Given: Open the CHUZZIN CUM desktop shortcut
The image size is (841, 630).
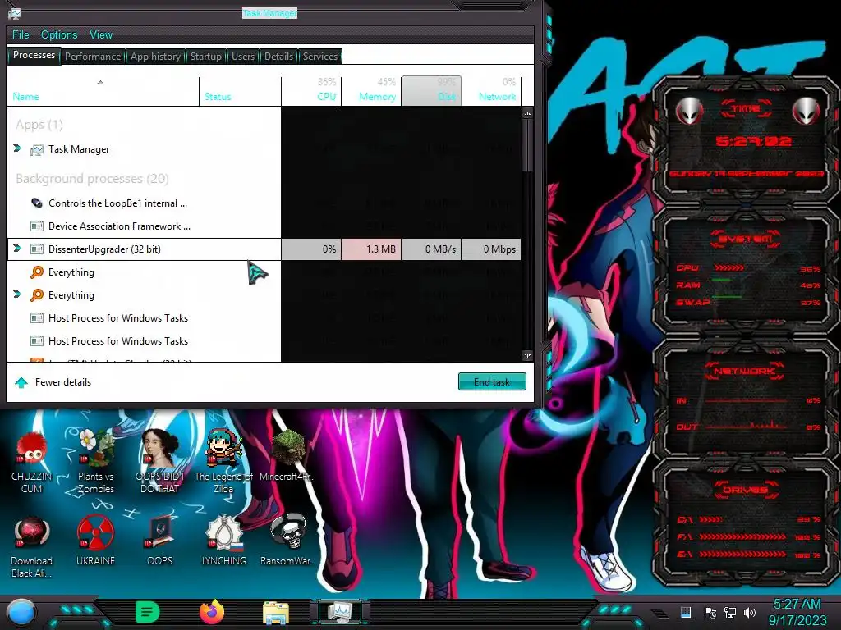Looking at the screenshot, I should pyautogui.click(x=32, y=462).
